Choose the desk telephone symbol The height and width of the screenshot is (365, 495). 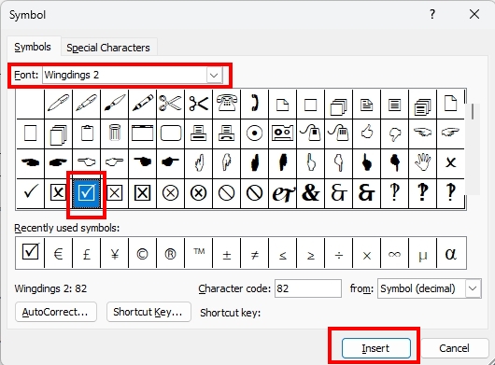tap(227, 104)
